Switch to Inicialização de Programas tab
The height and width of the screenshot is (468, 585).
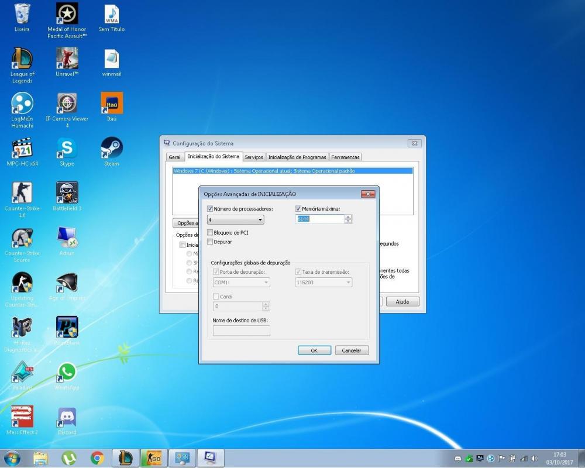click(x=297, y=157)
